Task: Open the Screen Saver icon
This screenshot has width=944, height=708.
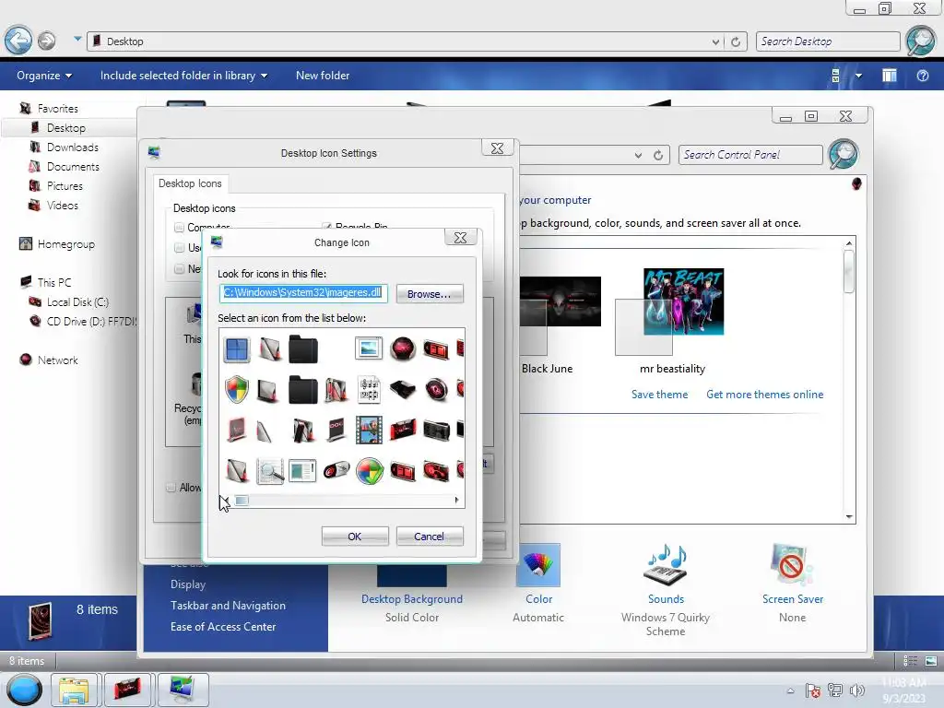Action: [x=791, y=564]
